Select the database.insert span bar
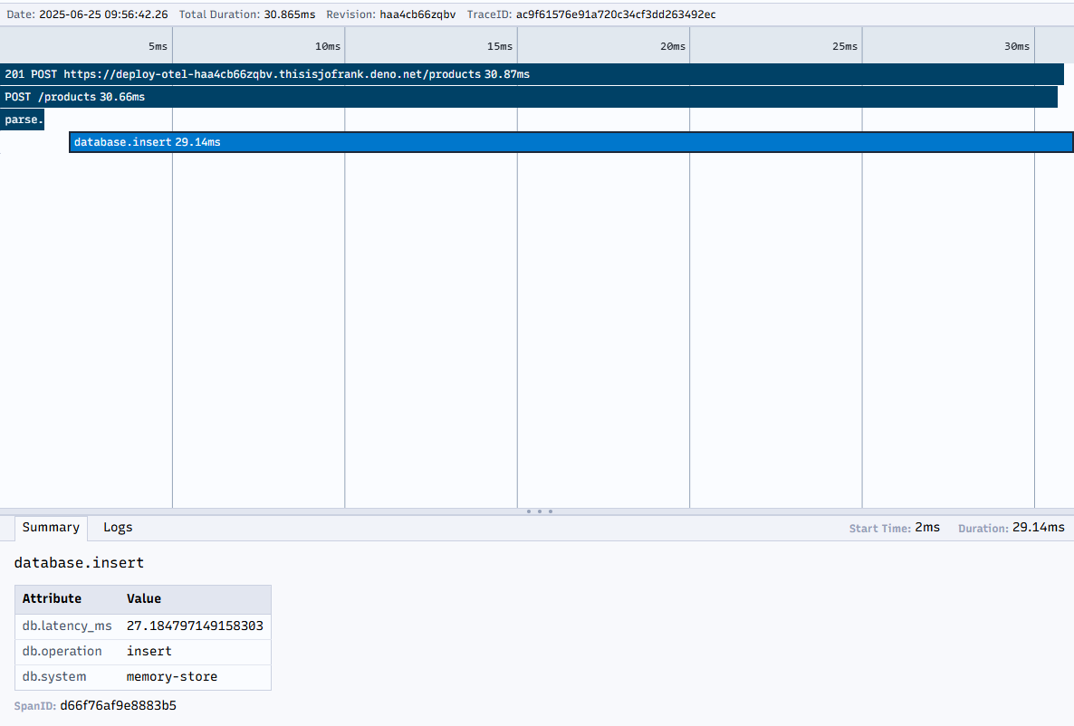The image size is (1074, 726). pos(571,142)
